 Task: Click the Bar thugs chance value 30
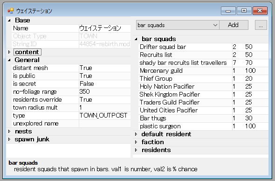coord(249,118)
